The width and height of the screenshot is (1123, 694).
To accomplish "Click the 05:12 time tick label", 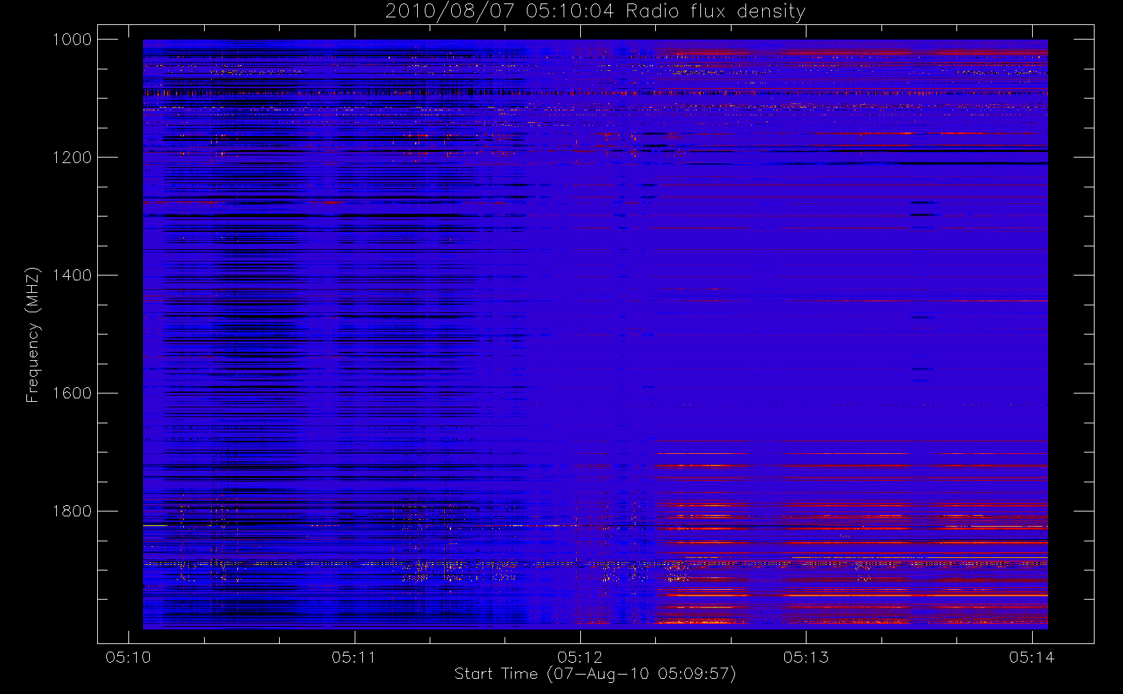I will (x=580, y=657).
